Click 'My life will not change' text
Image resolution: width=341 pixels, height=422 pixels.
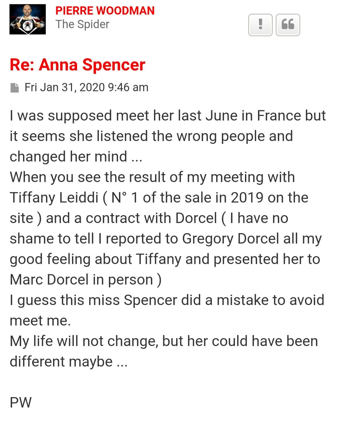(84, 341)
